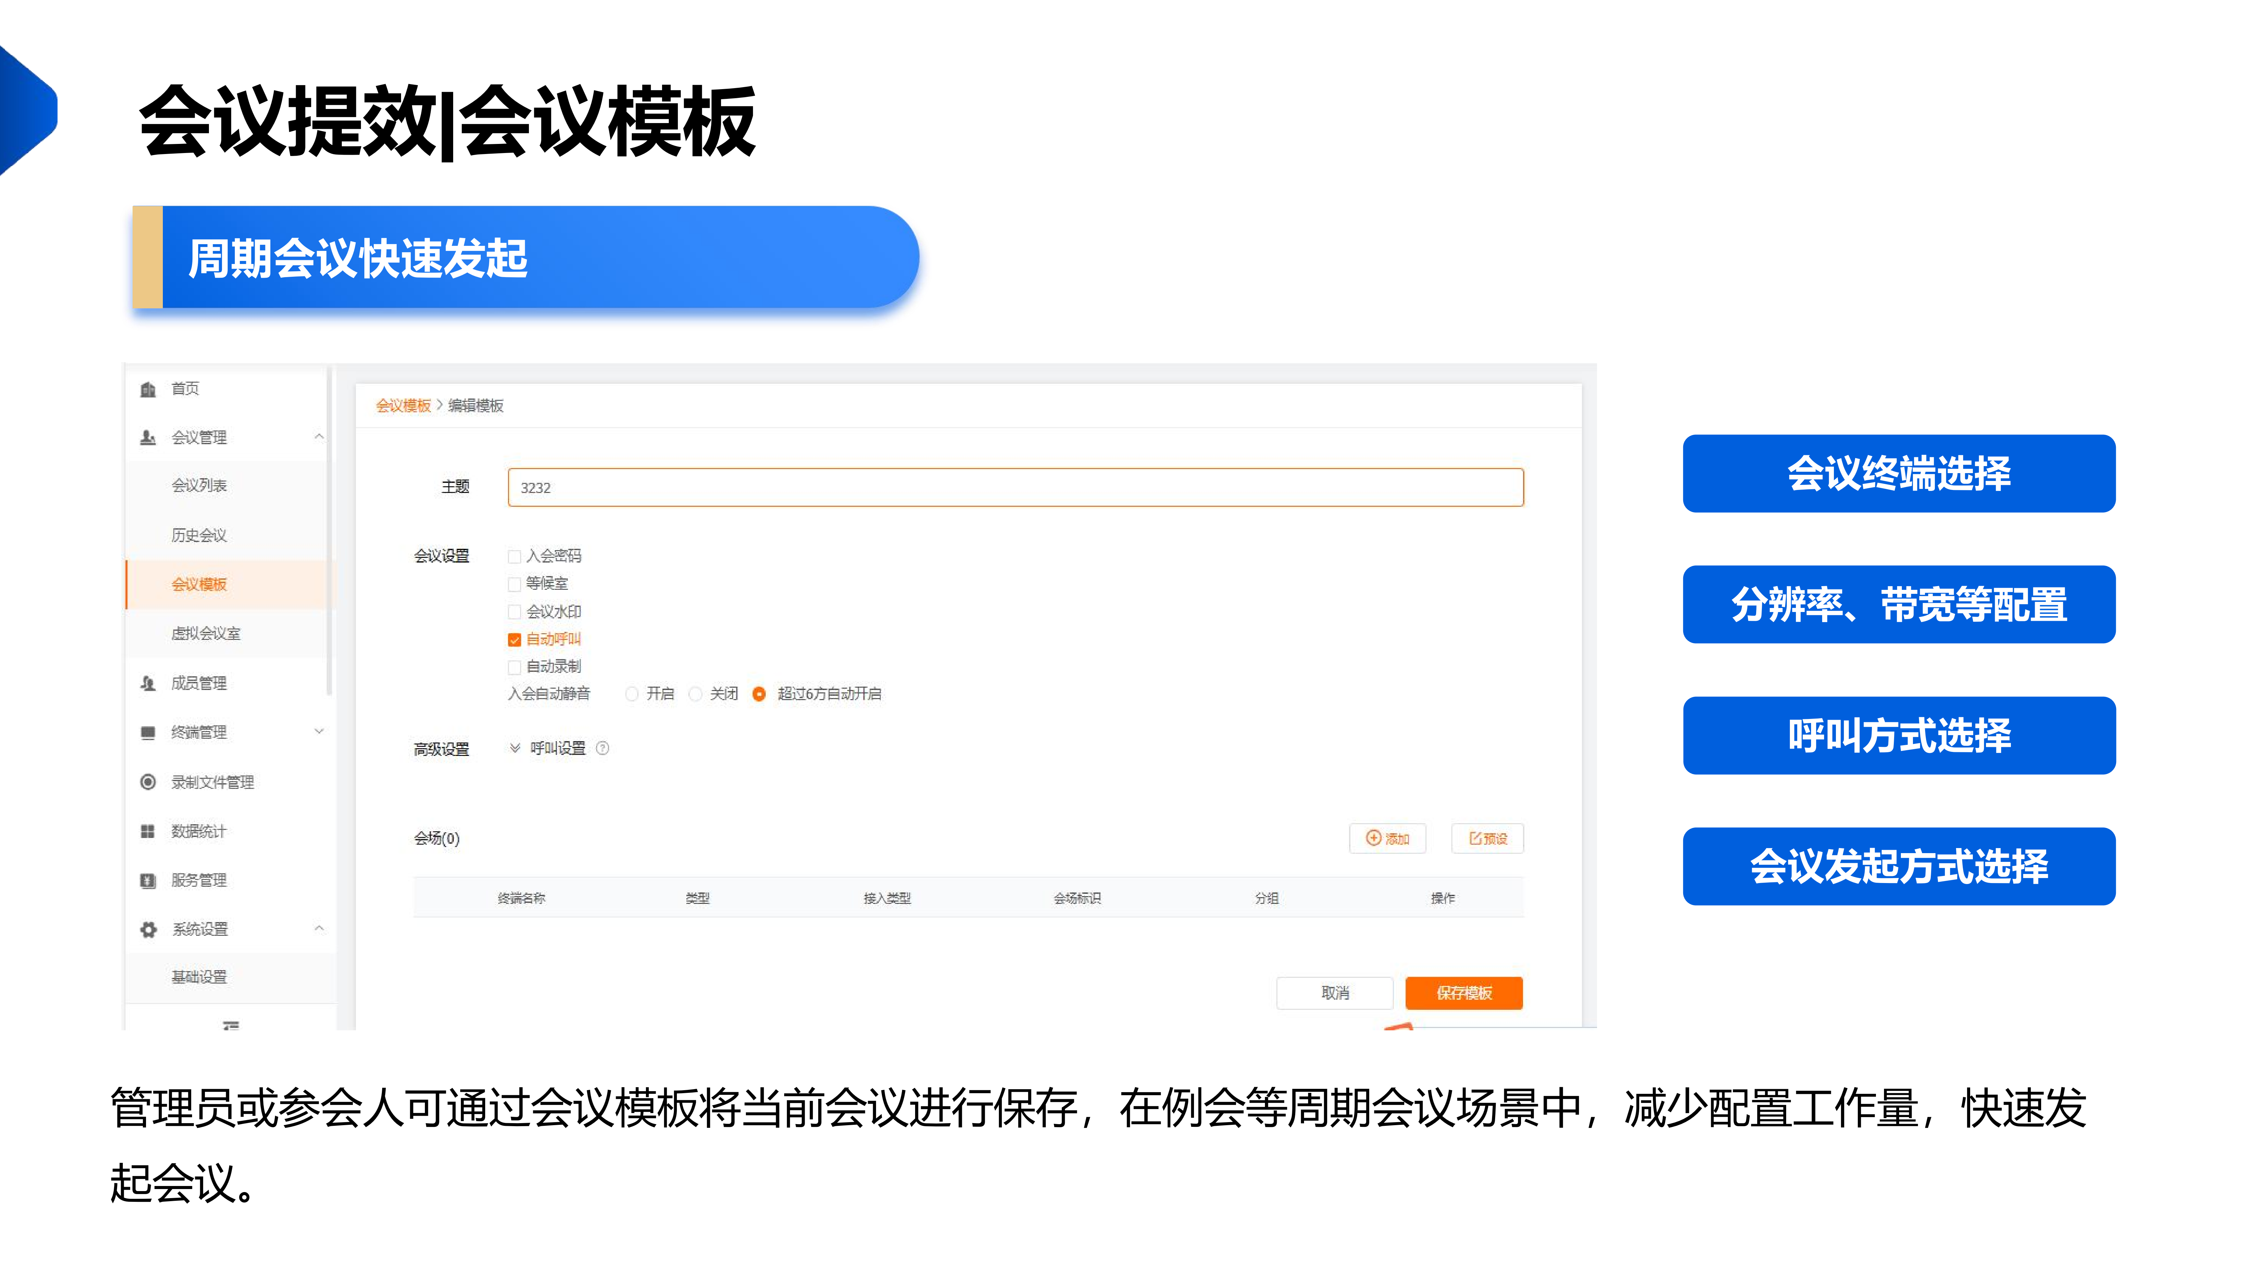Click the 首页 home icon
2243x1261 pixels.
point(148,389)
